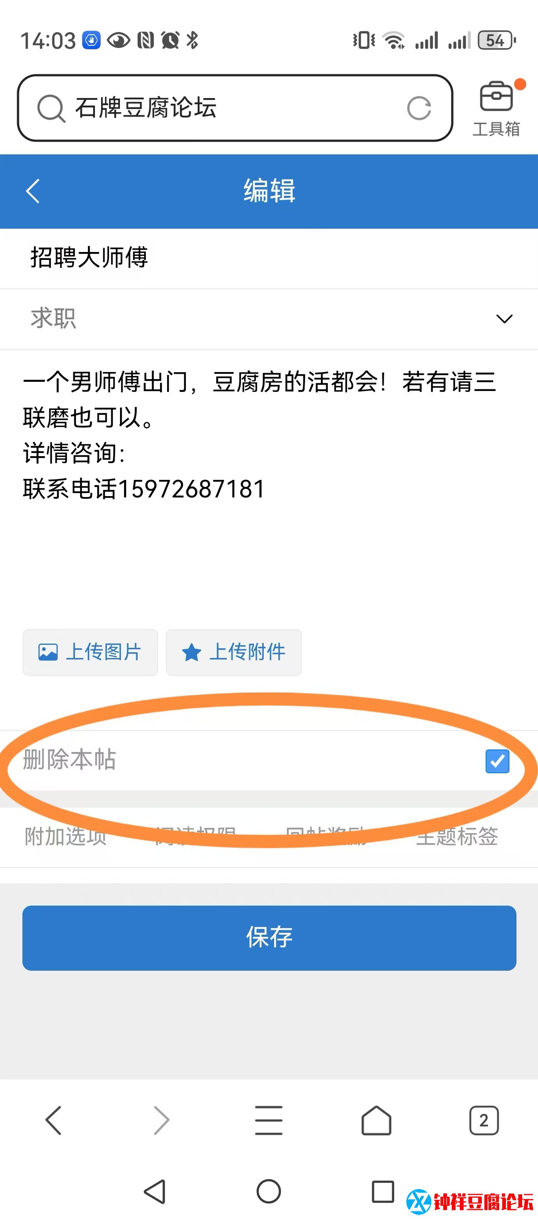Click the chevron beside 求职

505,319
